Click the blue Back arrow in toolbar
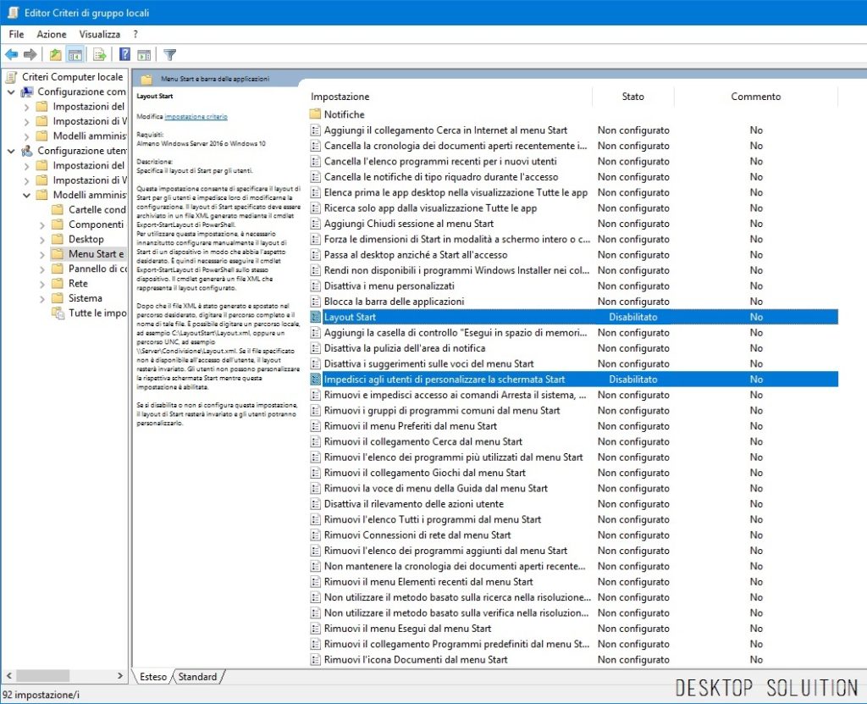The width and height of the screenshot is (867, 704). pos(11,55)
